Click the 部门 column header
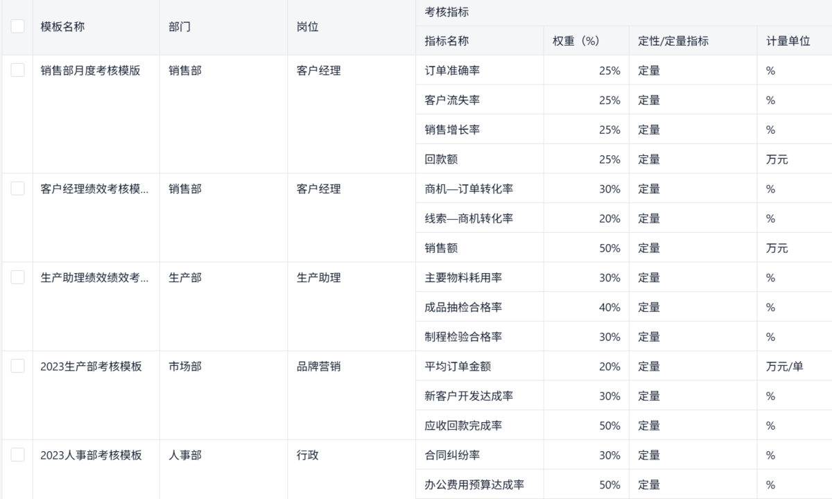832x499 pixels. pyautogui.click(x=180, y=27)
